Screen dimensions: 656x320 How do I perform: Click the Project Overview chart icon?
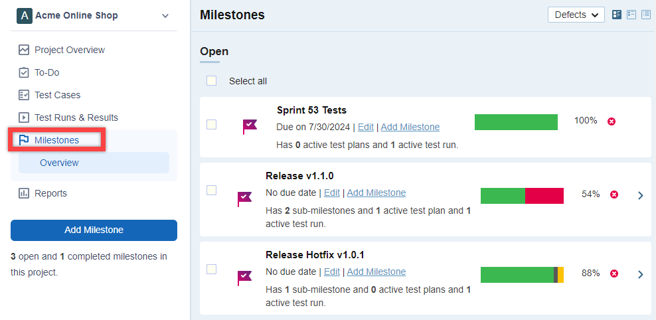click(24, 50)
